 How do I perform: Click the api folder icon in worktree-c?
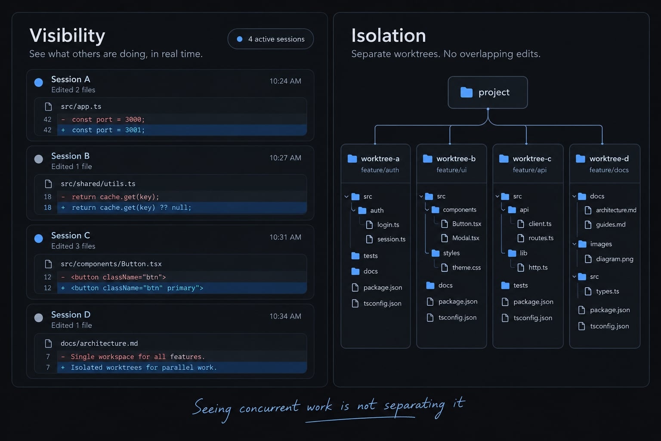[x=512, y=209]
